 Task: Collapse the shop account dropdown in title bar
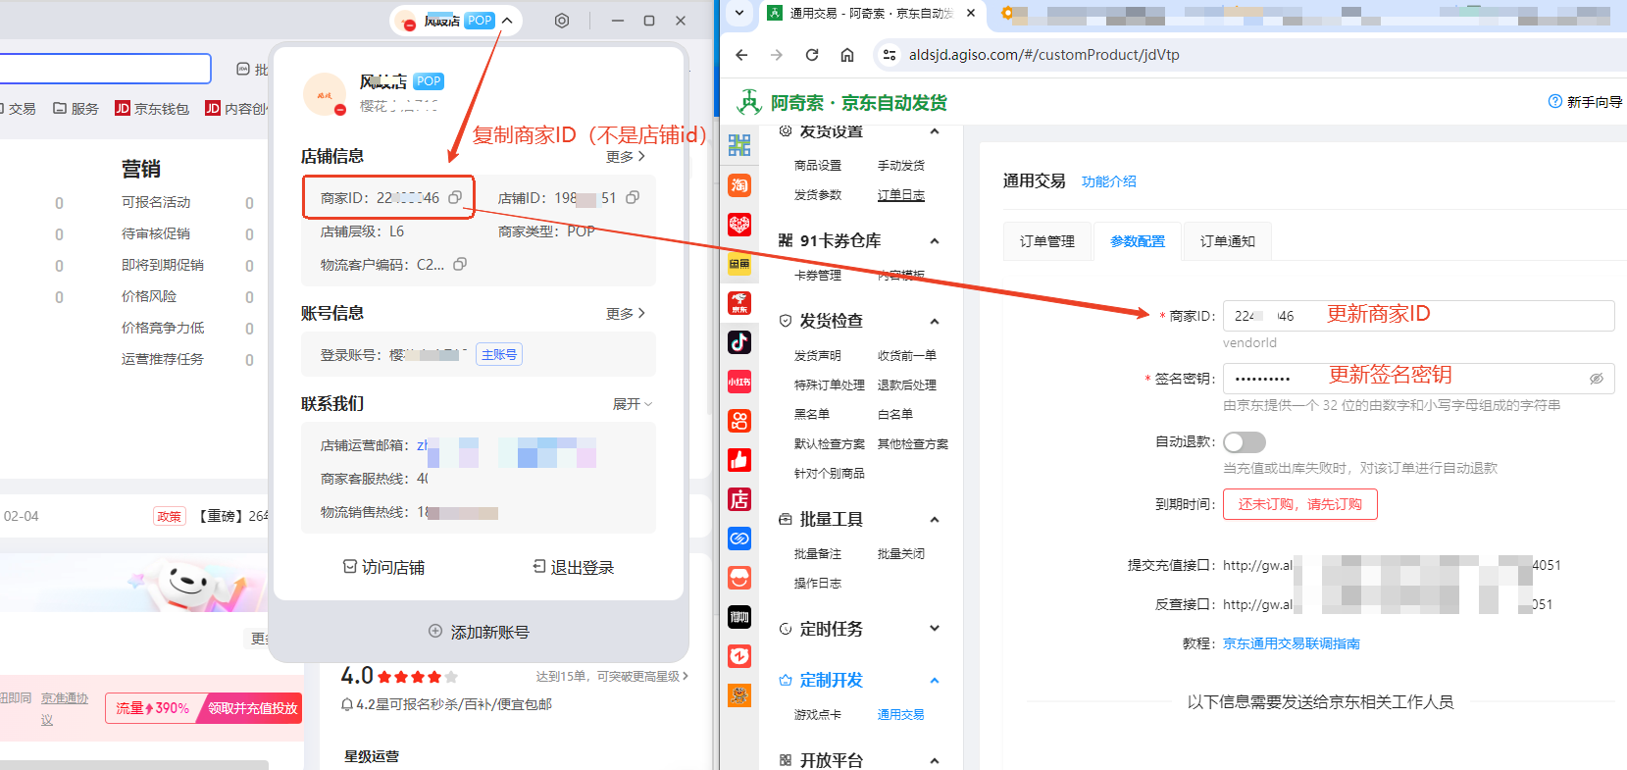[x=507, y=21]
